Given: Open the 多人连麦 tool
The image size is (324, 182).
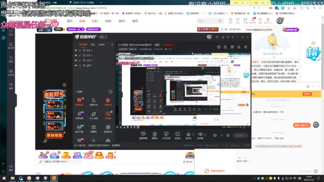Looking at the screenshot, I should tap(94, 115).
